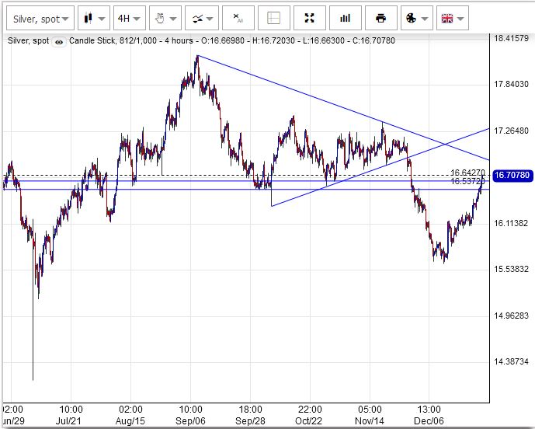The height and width of the screenshot is (429, 535).
Task: Open the 4H timeframe dropdown
Action: (130, 18)
